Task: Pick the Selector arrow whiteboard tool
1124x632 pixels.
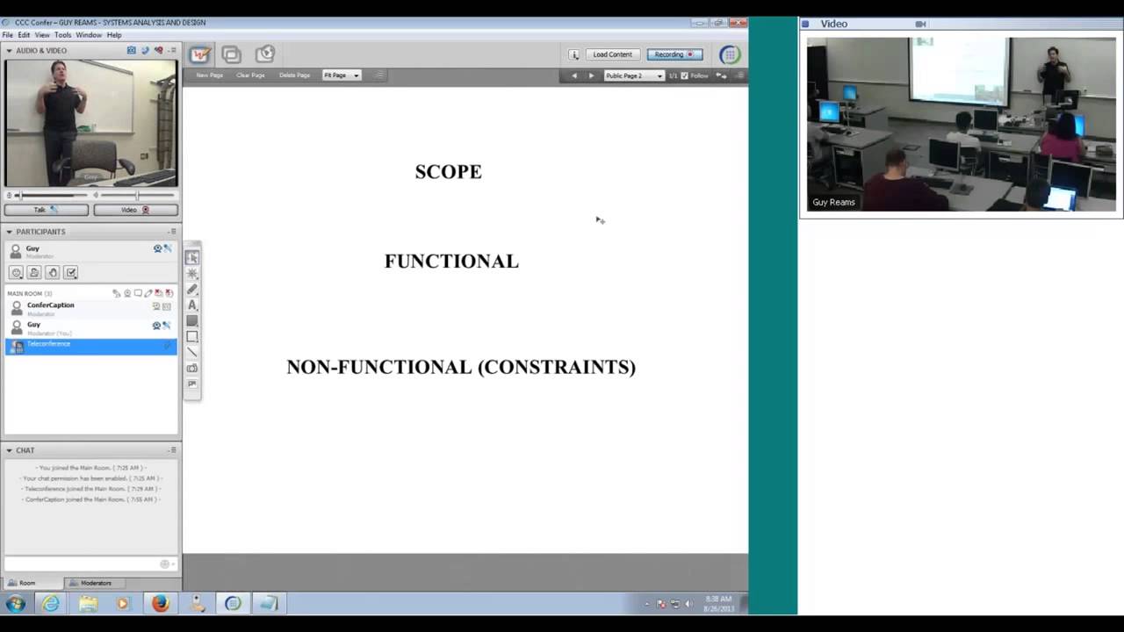Action: pyautogui.click(x=192, y=258)
